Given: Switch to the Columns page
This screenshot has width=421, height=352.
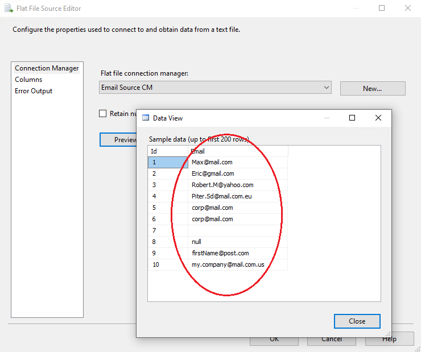Looking at the screenshot, I should [x=28, y=80].
